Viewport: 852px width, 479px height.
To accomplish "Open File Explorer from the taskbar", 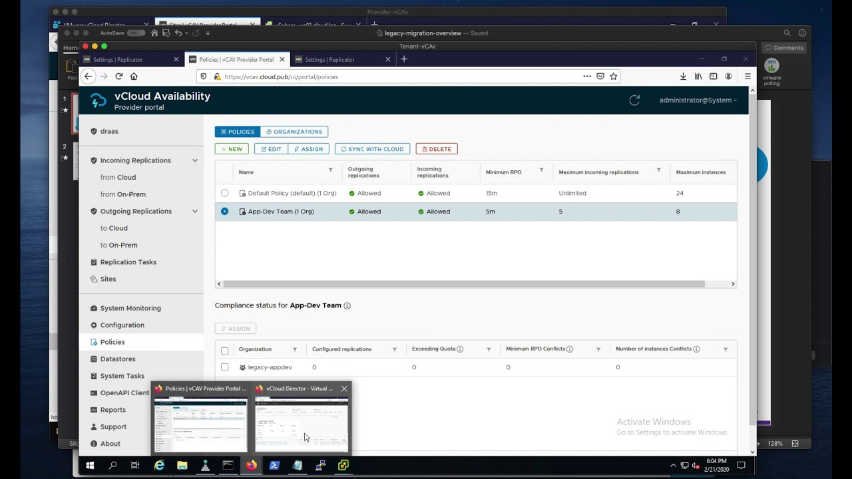I will (x=182, y=466).
